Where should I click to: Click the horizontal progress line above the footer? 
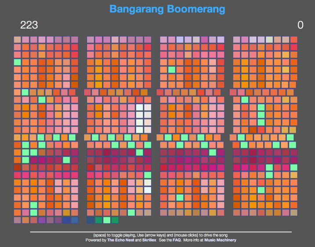tap(161, 231)
